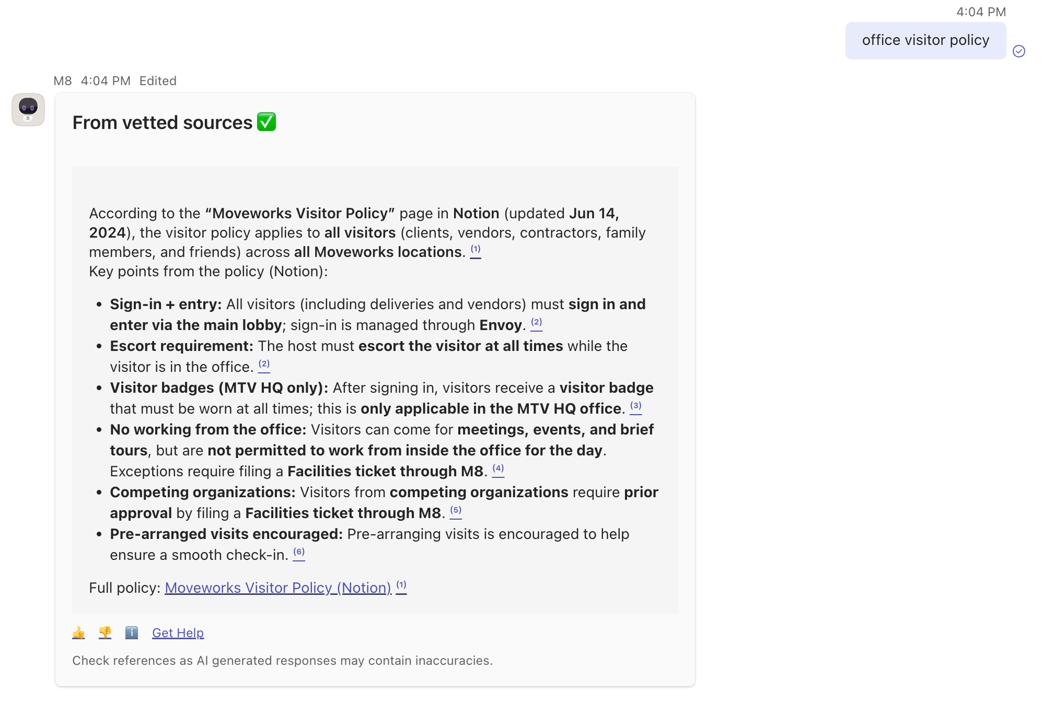Open the info icon next to Get Help
Viewport: 1043px width, 704px height.
(132, 632)
